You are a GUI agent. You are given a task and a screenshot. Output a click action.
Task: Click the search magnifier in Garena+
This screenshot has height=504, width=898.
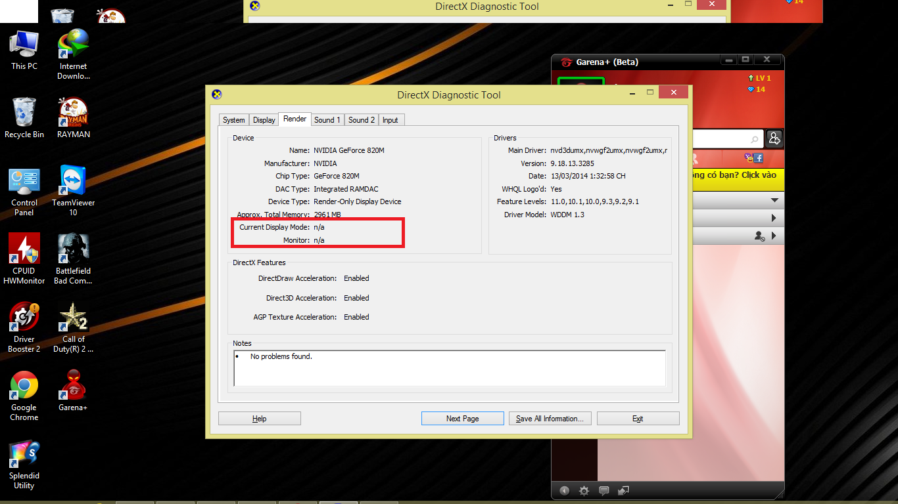click(755, 139)
